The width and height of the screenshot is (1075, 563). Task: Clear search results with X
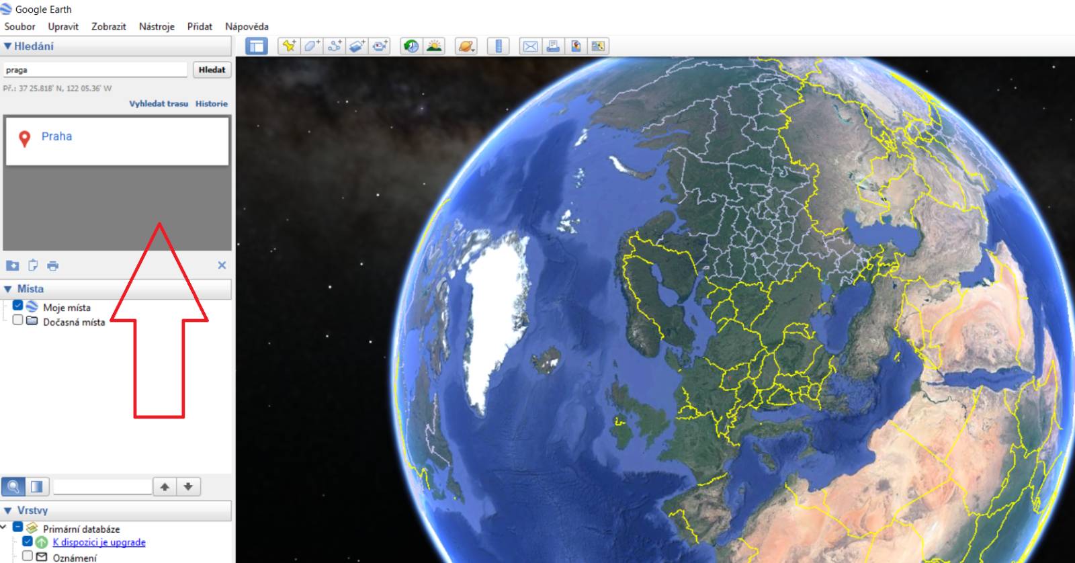click(222, 265)
